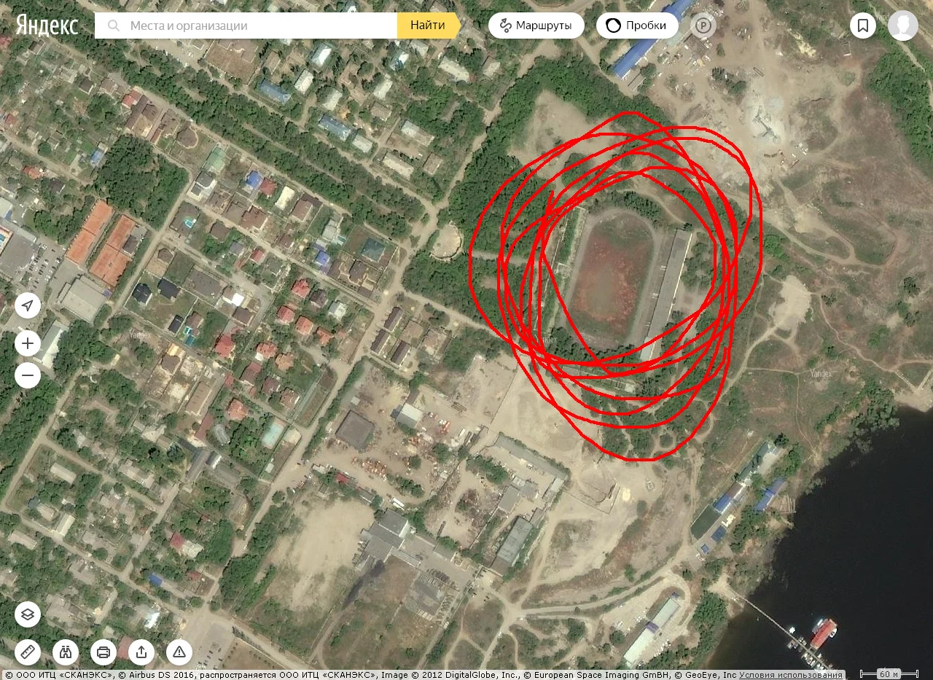Toggle Пробки traffic layer
This screenshot has height=680, width=933.
[x=637, y=26]
